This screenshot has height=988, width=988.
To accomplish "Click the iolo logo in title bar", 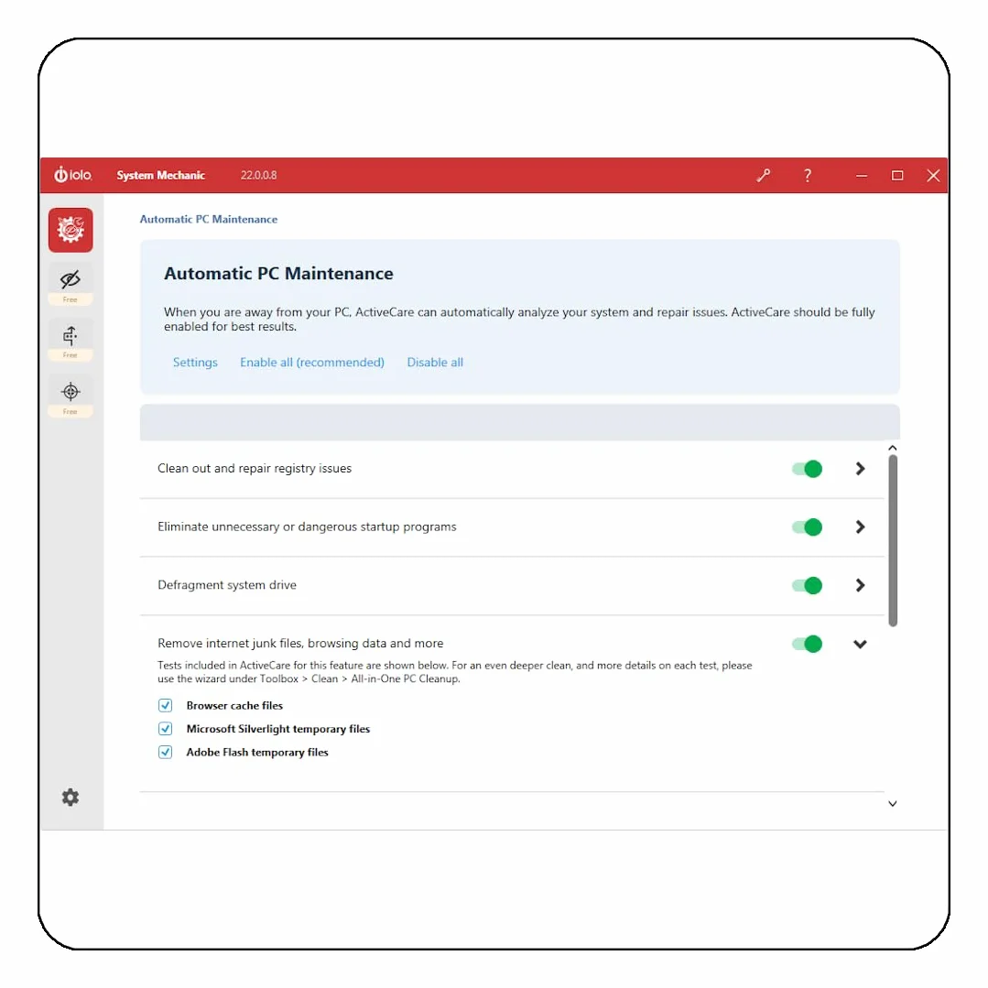I will click(x=73, y=175).
